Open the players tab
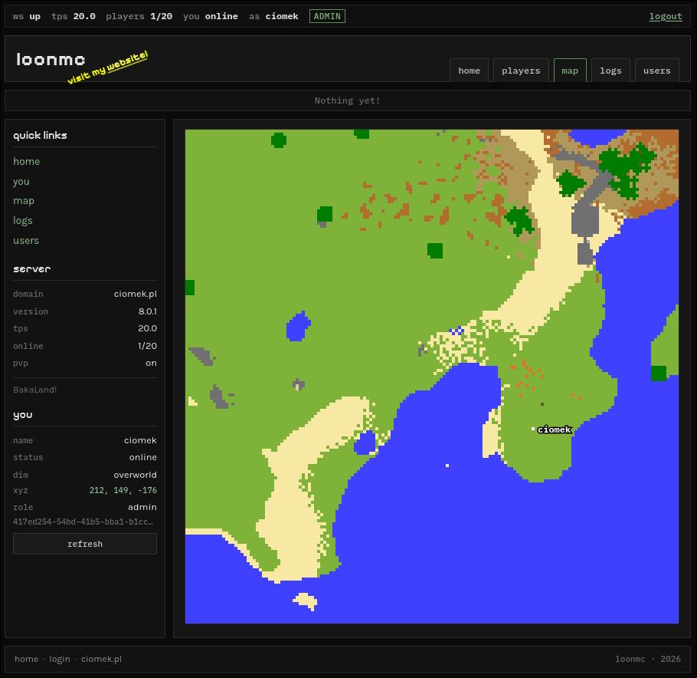Image resolution: width=697 pixels, height=678 pixels. [x=521, y=71]
